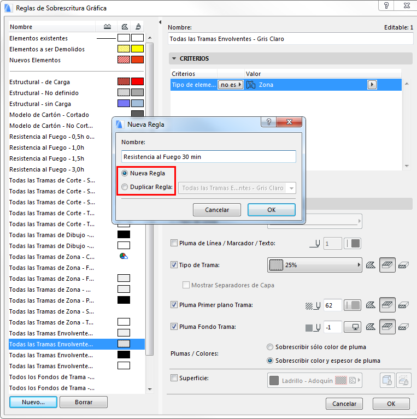
Task: Click criteria list scroll-down arrow
Action: click(407, 166)
